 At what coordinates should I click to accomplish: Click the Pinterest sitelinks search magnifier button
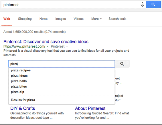(x=122, y=64)
